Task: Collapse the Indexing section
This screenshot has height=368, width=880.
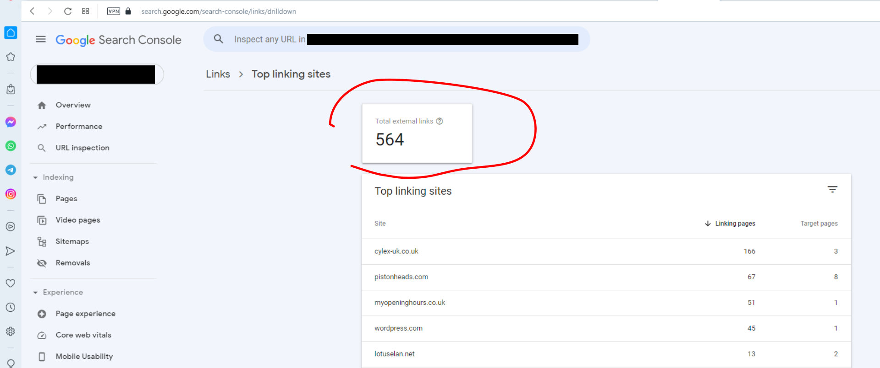Action: point(53,177)
